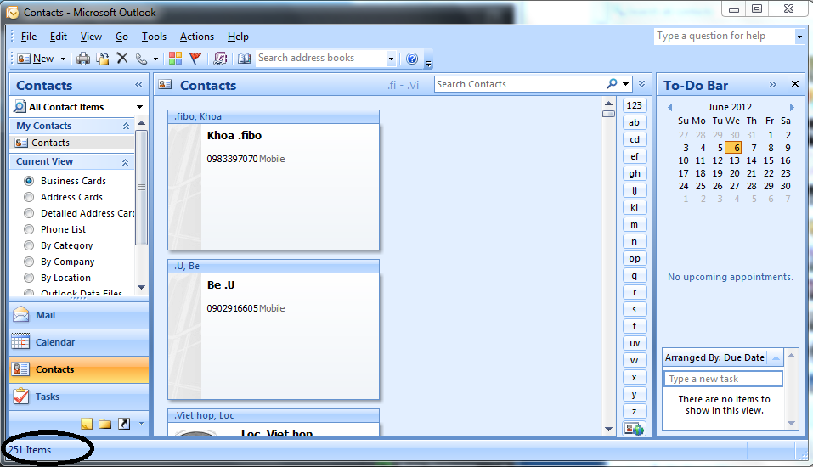
Task: Open the Address Book icon
Action: pos(244,59)
